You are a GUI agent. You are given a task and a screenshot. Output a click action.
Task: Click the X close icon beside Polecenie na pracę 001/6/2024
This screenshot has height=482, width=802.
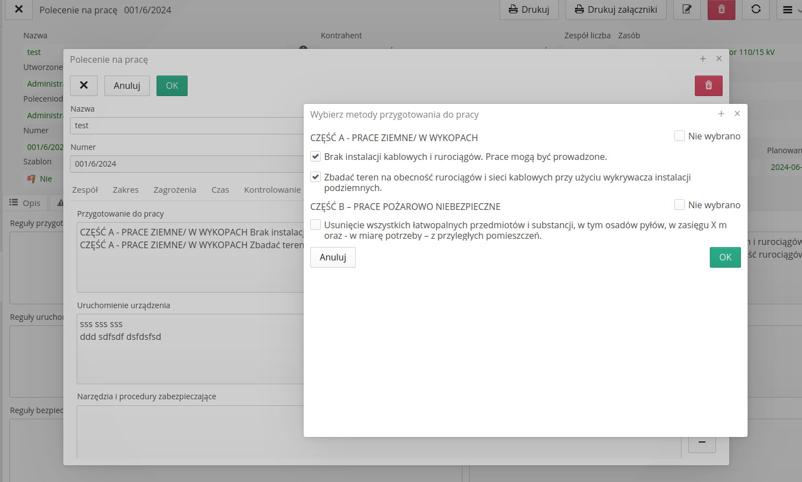pyautogui.click(x=18, y=9)
